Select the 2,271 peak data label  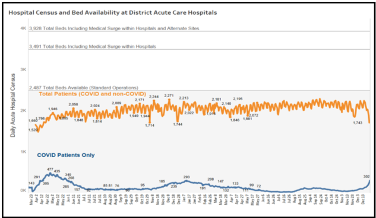pyautogui.click(x=169, y=95)
